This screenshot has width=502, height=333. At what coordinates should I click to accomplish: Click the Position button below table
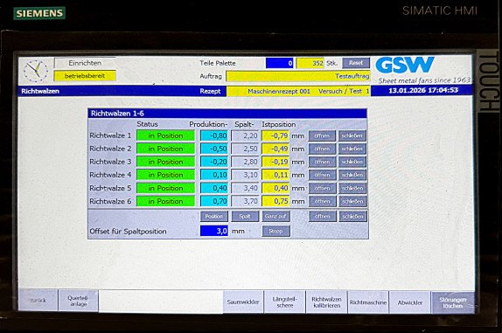coord(214,216)
